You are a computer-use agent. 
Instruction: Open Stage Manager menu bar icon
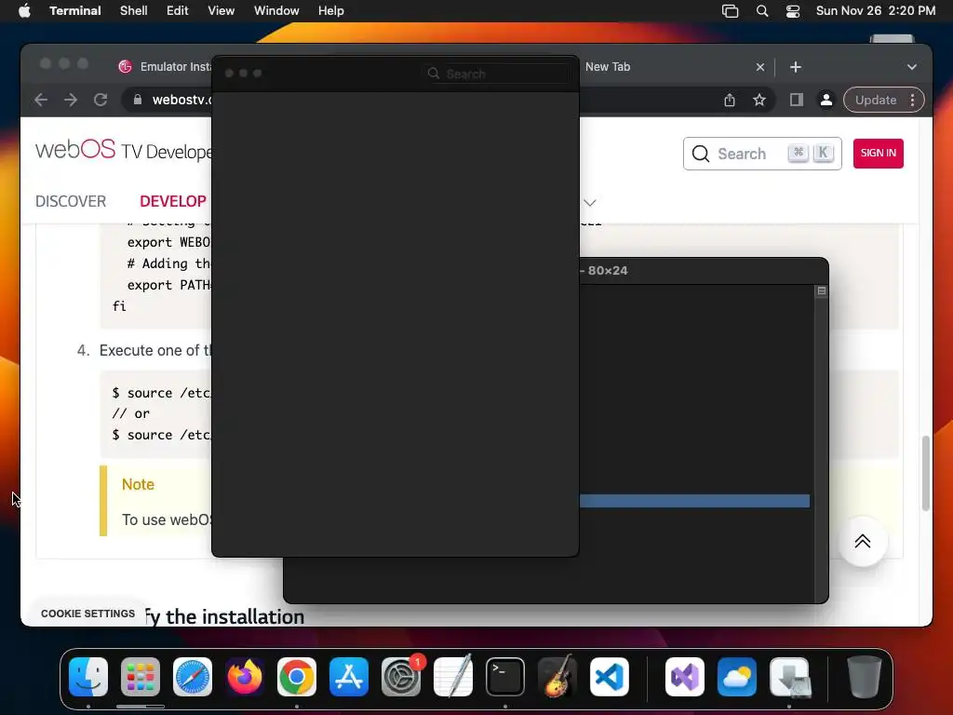[730, 11]
